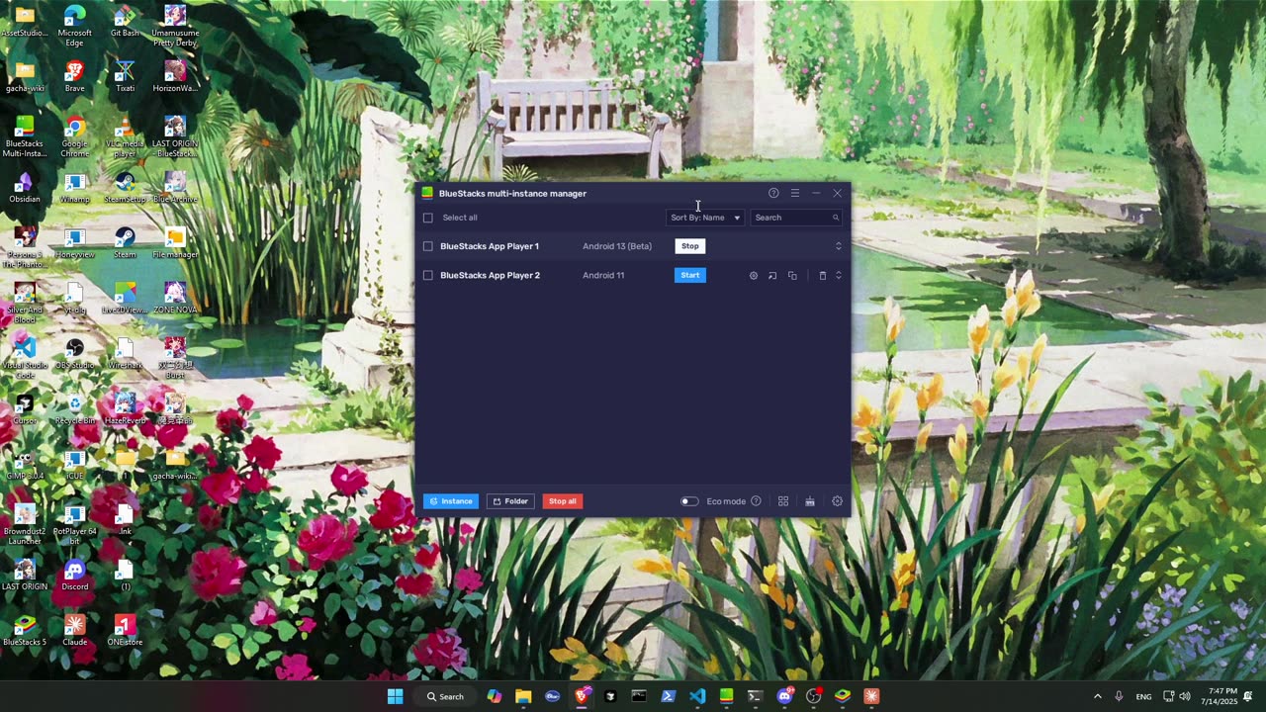Open the hamburger menu in title bar
Viewport: 1266px width, 712px height.
coord(794,193)
